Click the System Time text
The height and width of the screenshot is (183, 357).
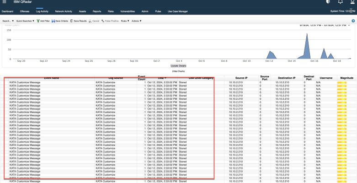[343, 11]
